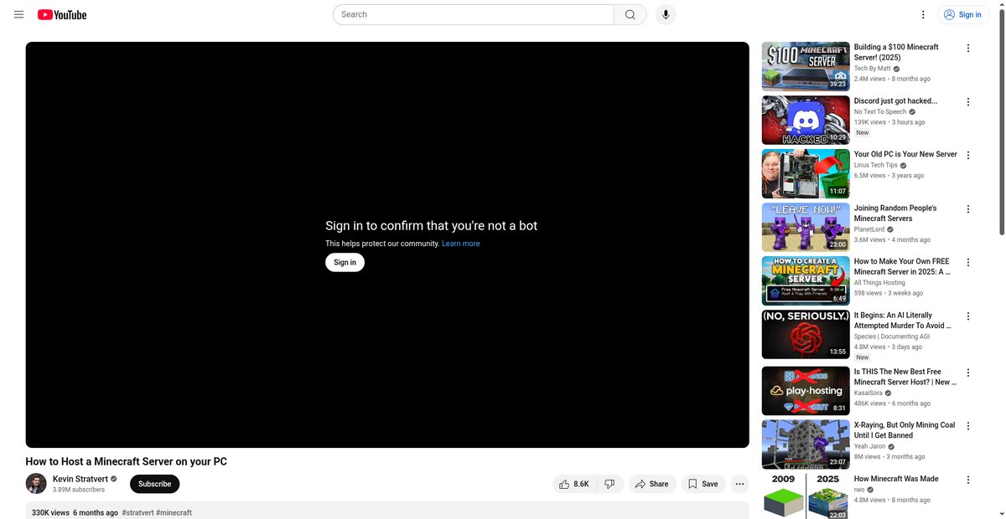Open more actions ellipsis under the video
Viewport: 1006px width, 519px height.
739,484
